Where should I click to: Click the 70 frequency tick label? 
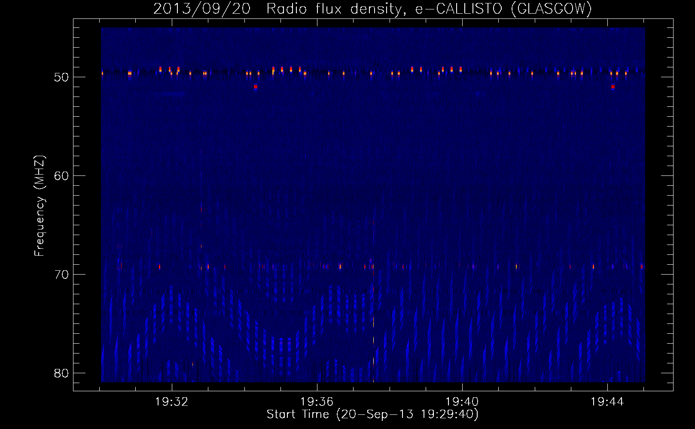61,275
